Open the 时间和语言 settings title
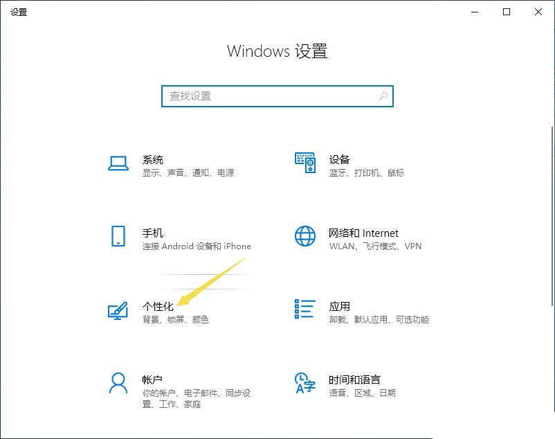The height and width of the screenshot is (439, 555). (x=355, y=380)
